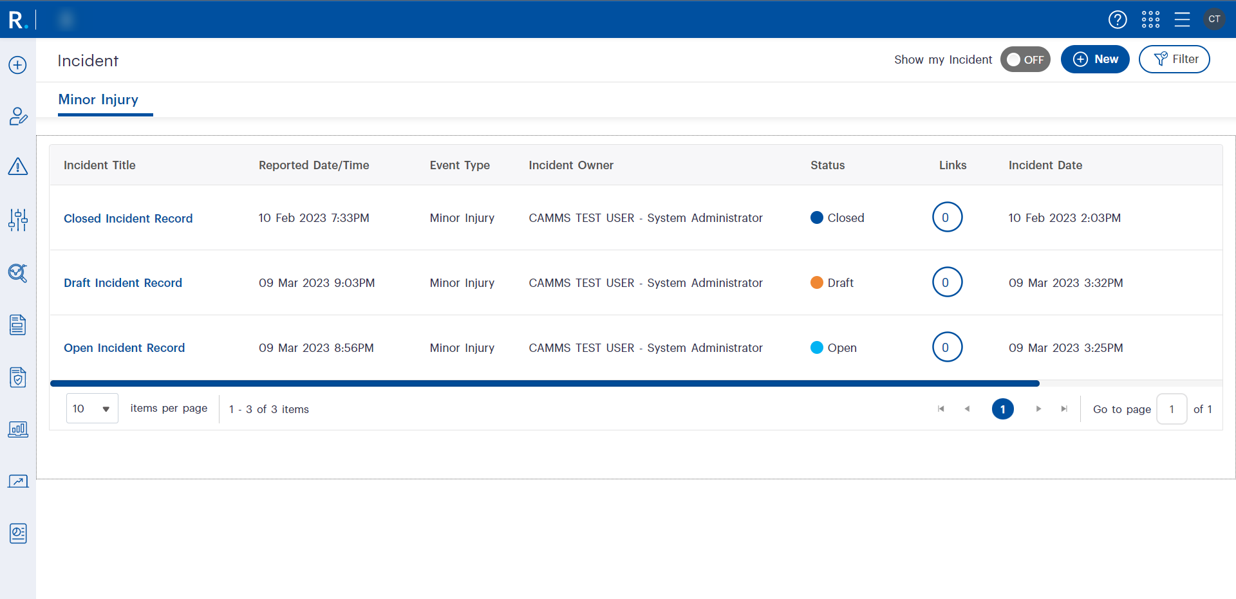1236x599 pixels.
Task: Click incident date 09 Mar 2023 3:32PM
Action: (x=1066, y=283)
